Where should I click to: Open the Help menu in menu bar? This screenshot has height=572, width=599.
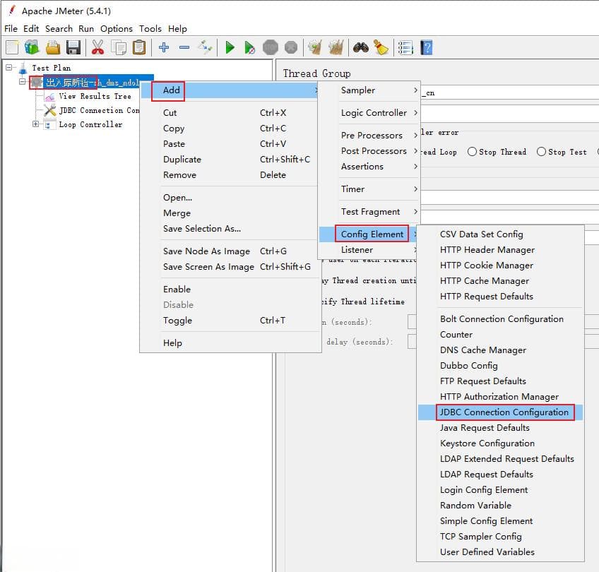(x=177, y=29)
